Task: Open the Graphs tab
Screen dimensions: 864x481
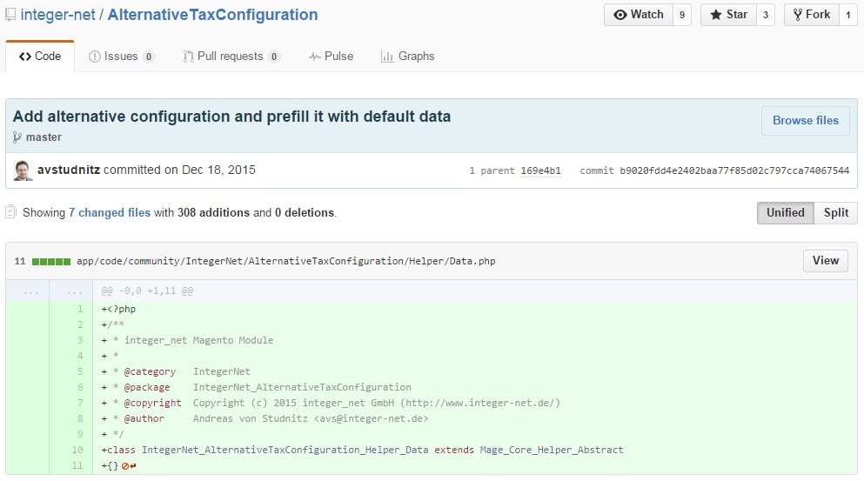Action: coord(408,57)
